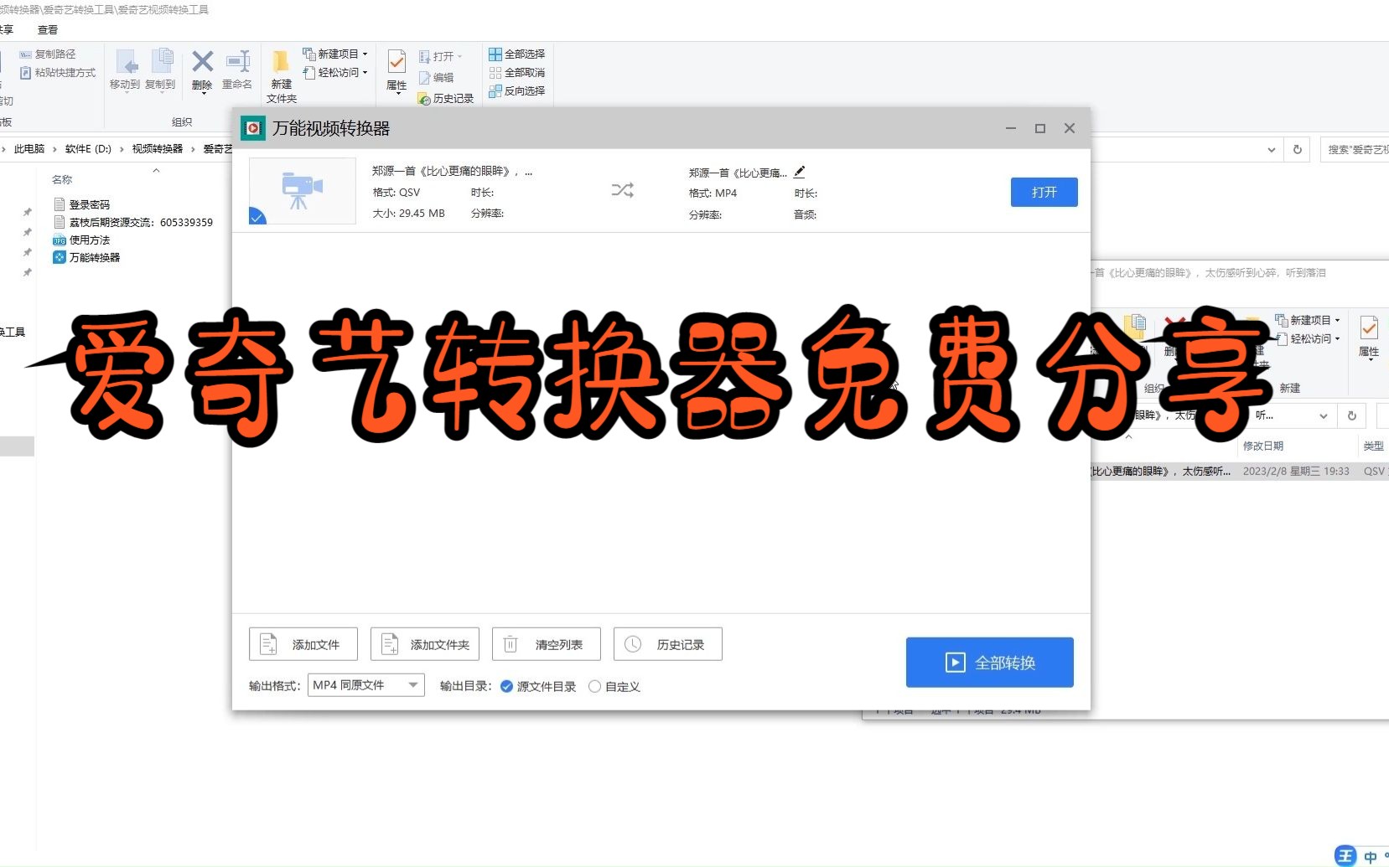Viewport: 1389px width, 867px height.
Task: Click the 全部转换 (Convert all) button
Action: (x=989, y=663)
